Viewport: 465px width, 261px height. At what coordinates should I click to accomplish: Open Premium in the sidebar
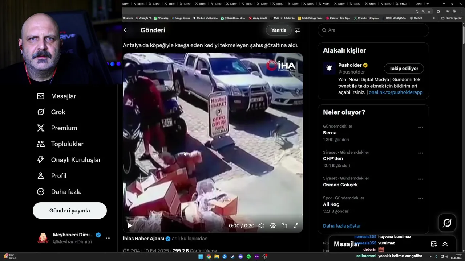pos(57,128)
